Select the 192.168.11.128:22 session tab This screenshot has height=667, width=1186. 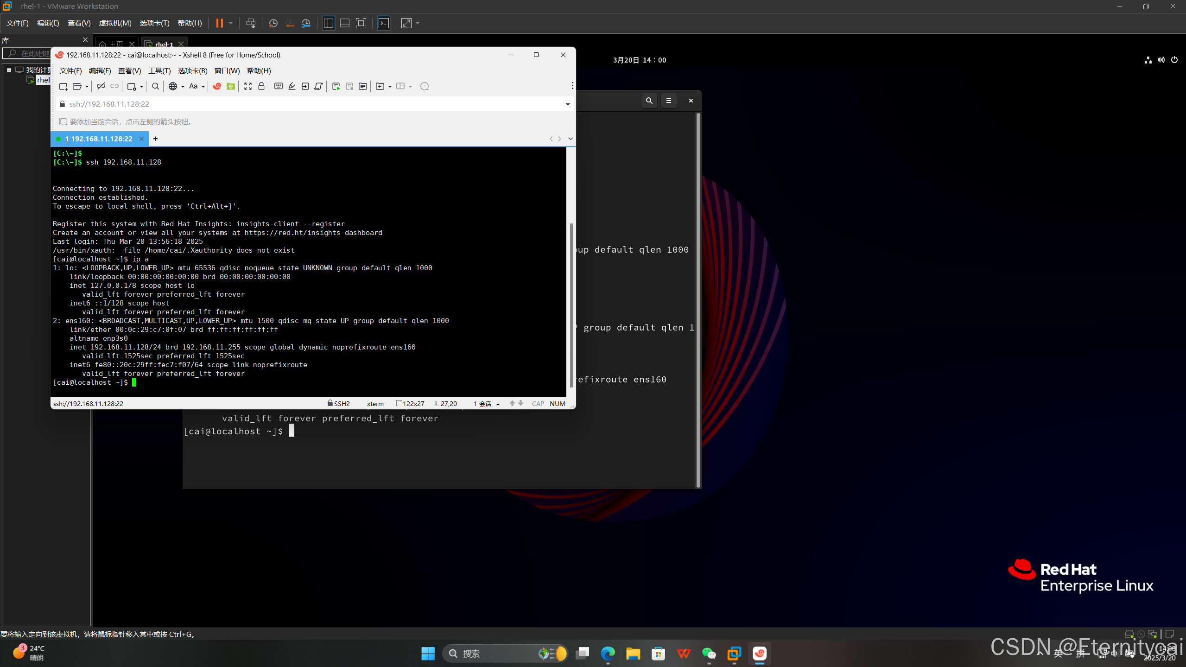tap(99, 139)
